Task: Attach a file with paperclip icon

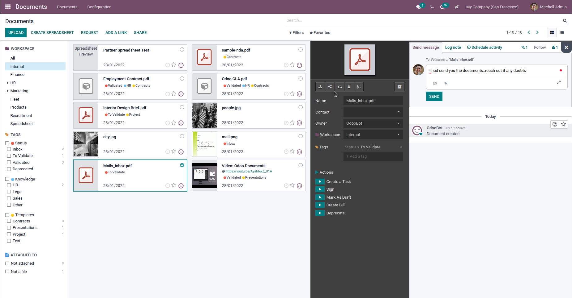Action: pos(446,83)
